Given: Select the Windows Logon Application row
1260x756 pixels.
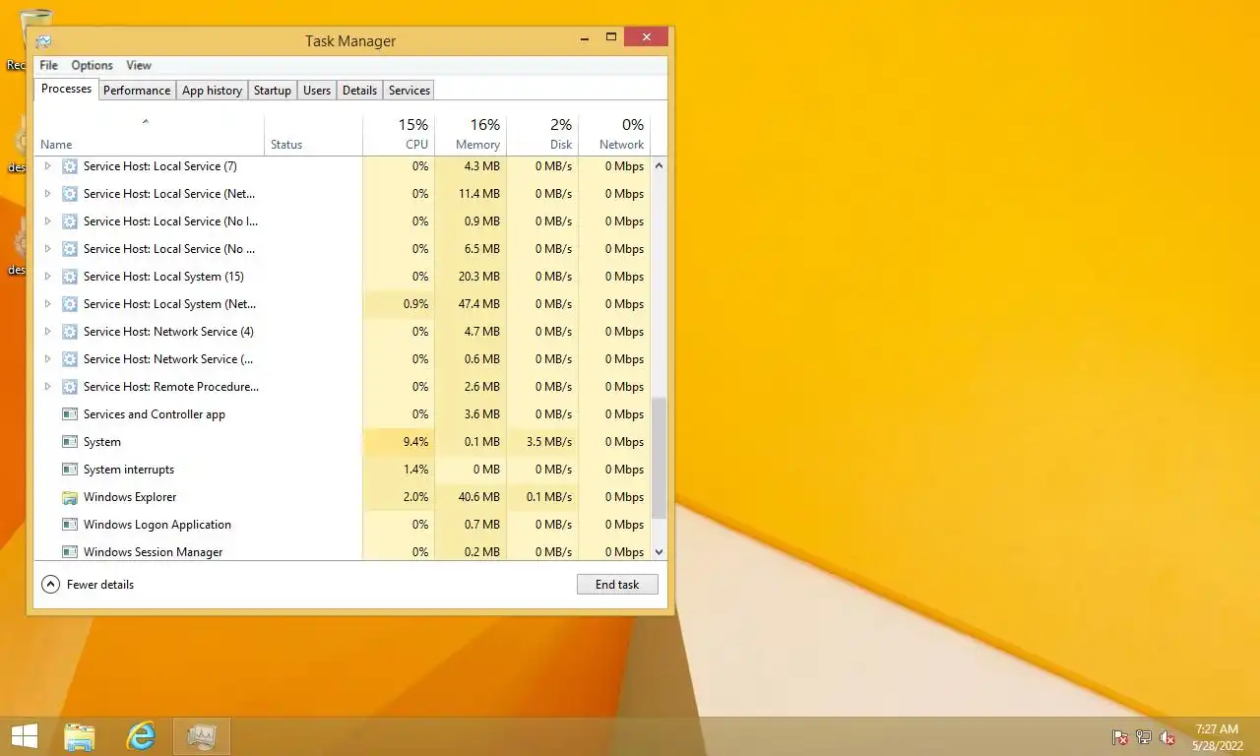Looking at the screenshot, I should 343,525.
